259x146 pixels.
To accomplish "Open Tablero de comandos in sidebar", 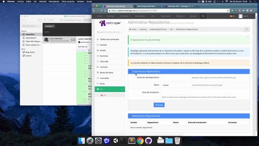I will pyautogui.click(x=110, y=39).
